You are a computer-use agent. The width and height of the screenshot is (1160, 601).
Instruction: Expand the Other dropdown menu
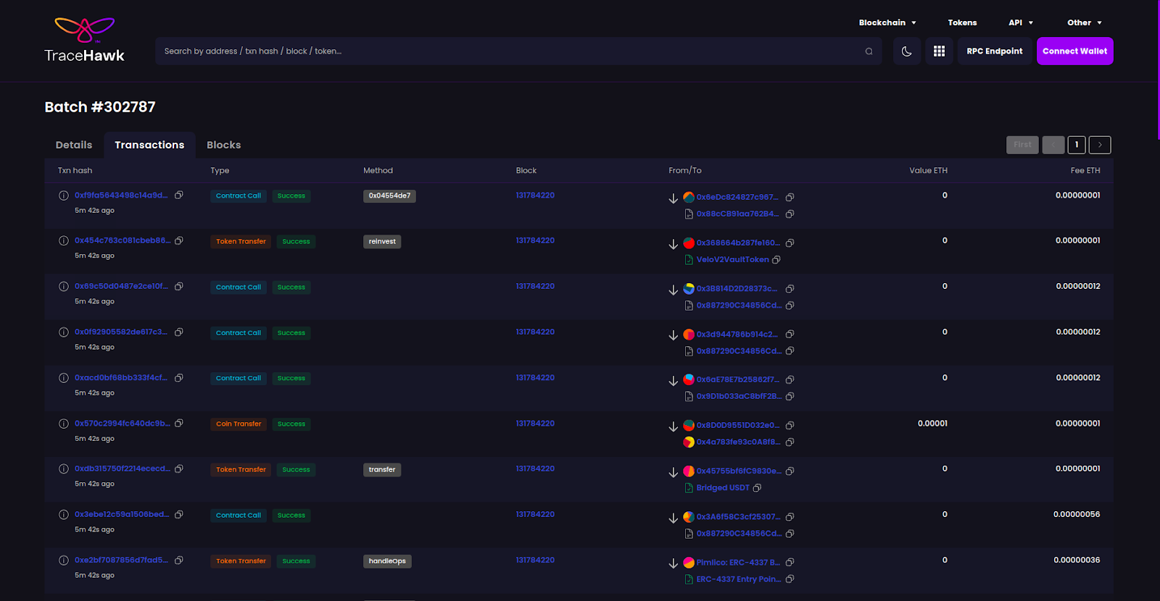[1084, 22]
